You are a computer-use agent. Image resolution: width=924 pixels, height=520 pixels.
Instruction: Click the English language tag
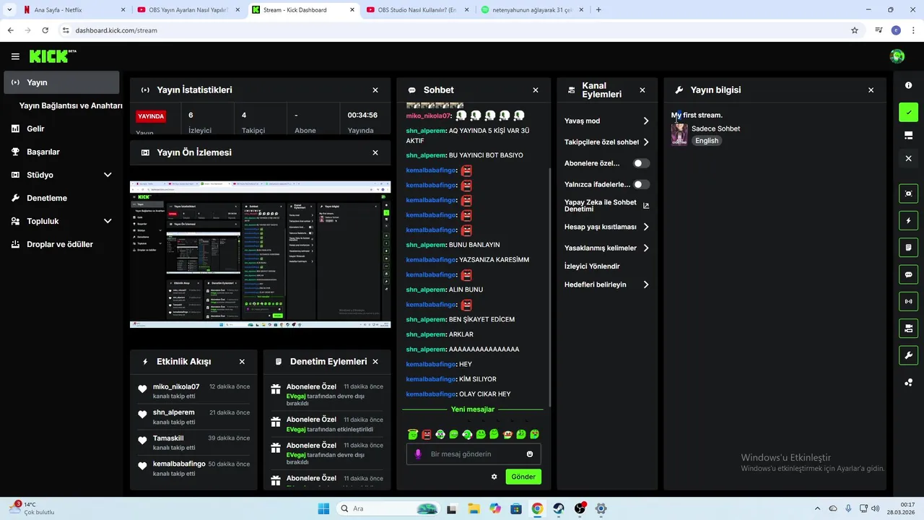(707, 141)
